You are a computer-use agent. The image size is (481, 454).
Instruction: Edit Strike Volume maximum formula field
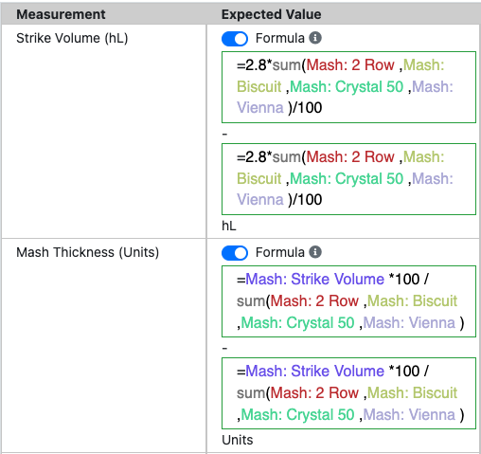click(348, 179)
